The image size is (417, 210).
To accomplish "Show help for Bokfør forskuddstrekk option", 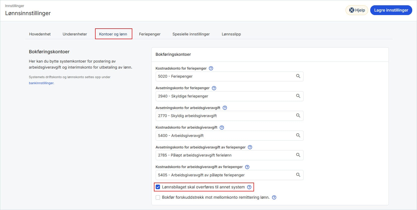I will point(274,197).
